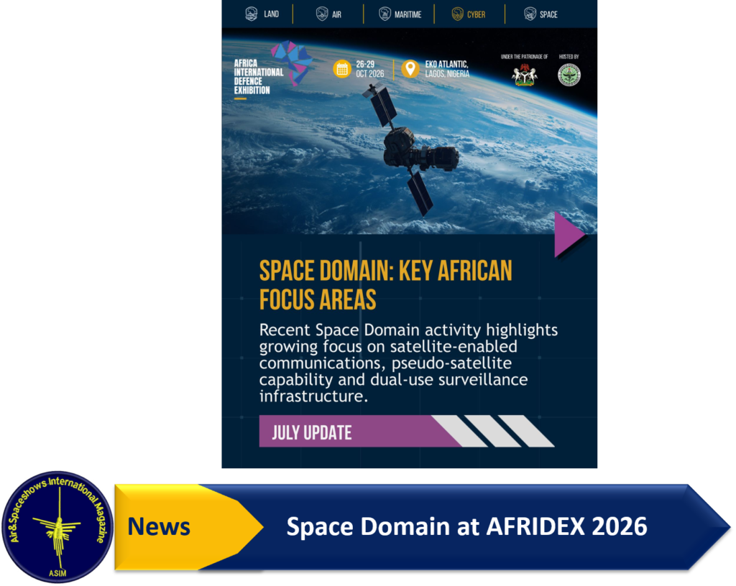This screenshot has width=736, height=586.
Task: Click the round green host emblem
Action: [x=569, y=75]
